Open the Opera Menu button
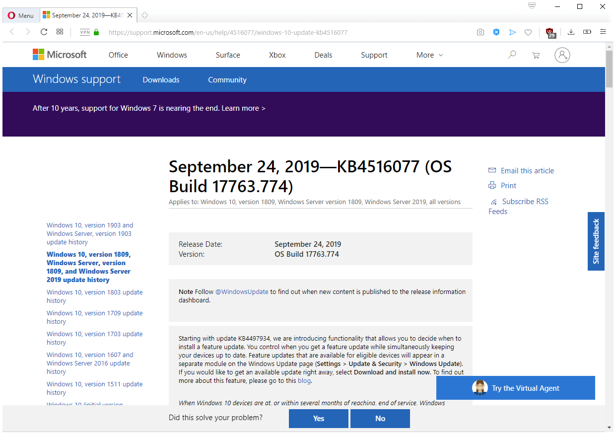This screenshot has width=616, height=435. [x=21, y=15]
